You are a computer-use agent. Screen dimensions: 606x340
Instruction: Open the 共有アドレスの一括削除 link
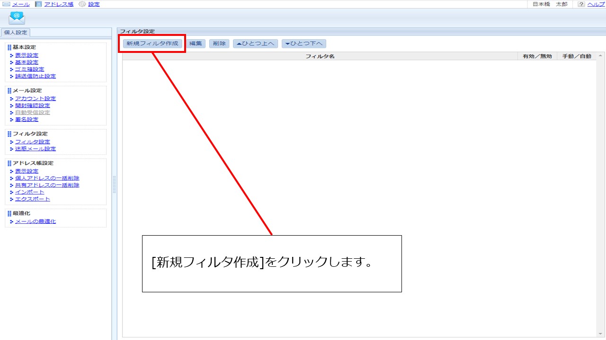tap(47, 185)
